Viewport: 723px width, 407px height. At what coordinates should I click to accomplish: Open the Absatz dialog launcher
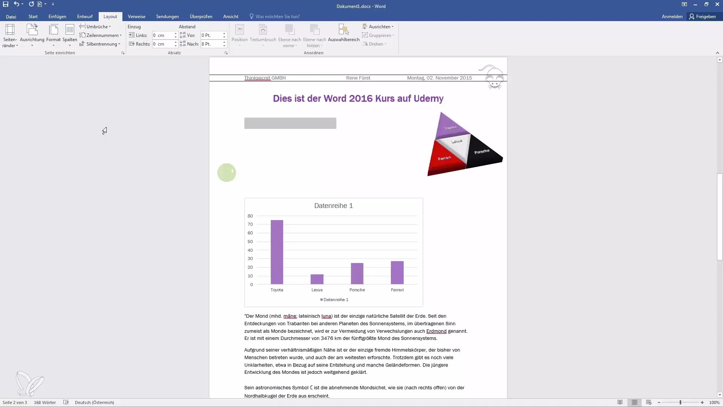click(226, 53)
